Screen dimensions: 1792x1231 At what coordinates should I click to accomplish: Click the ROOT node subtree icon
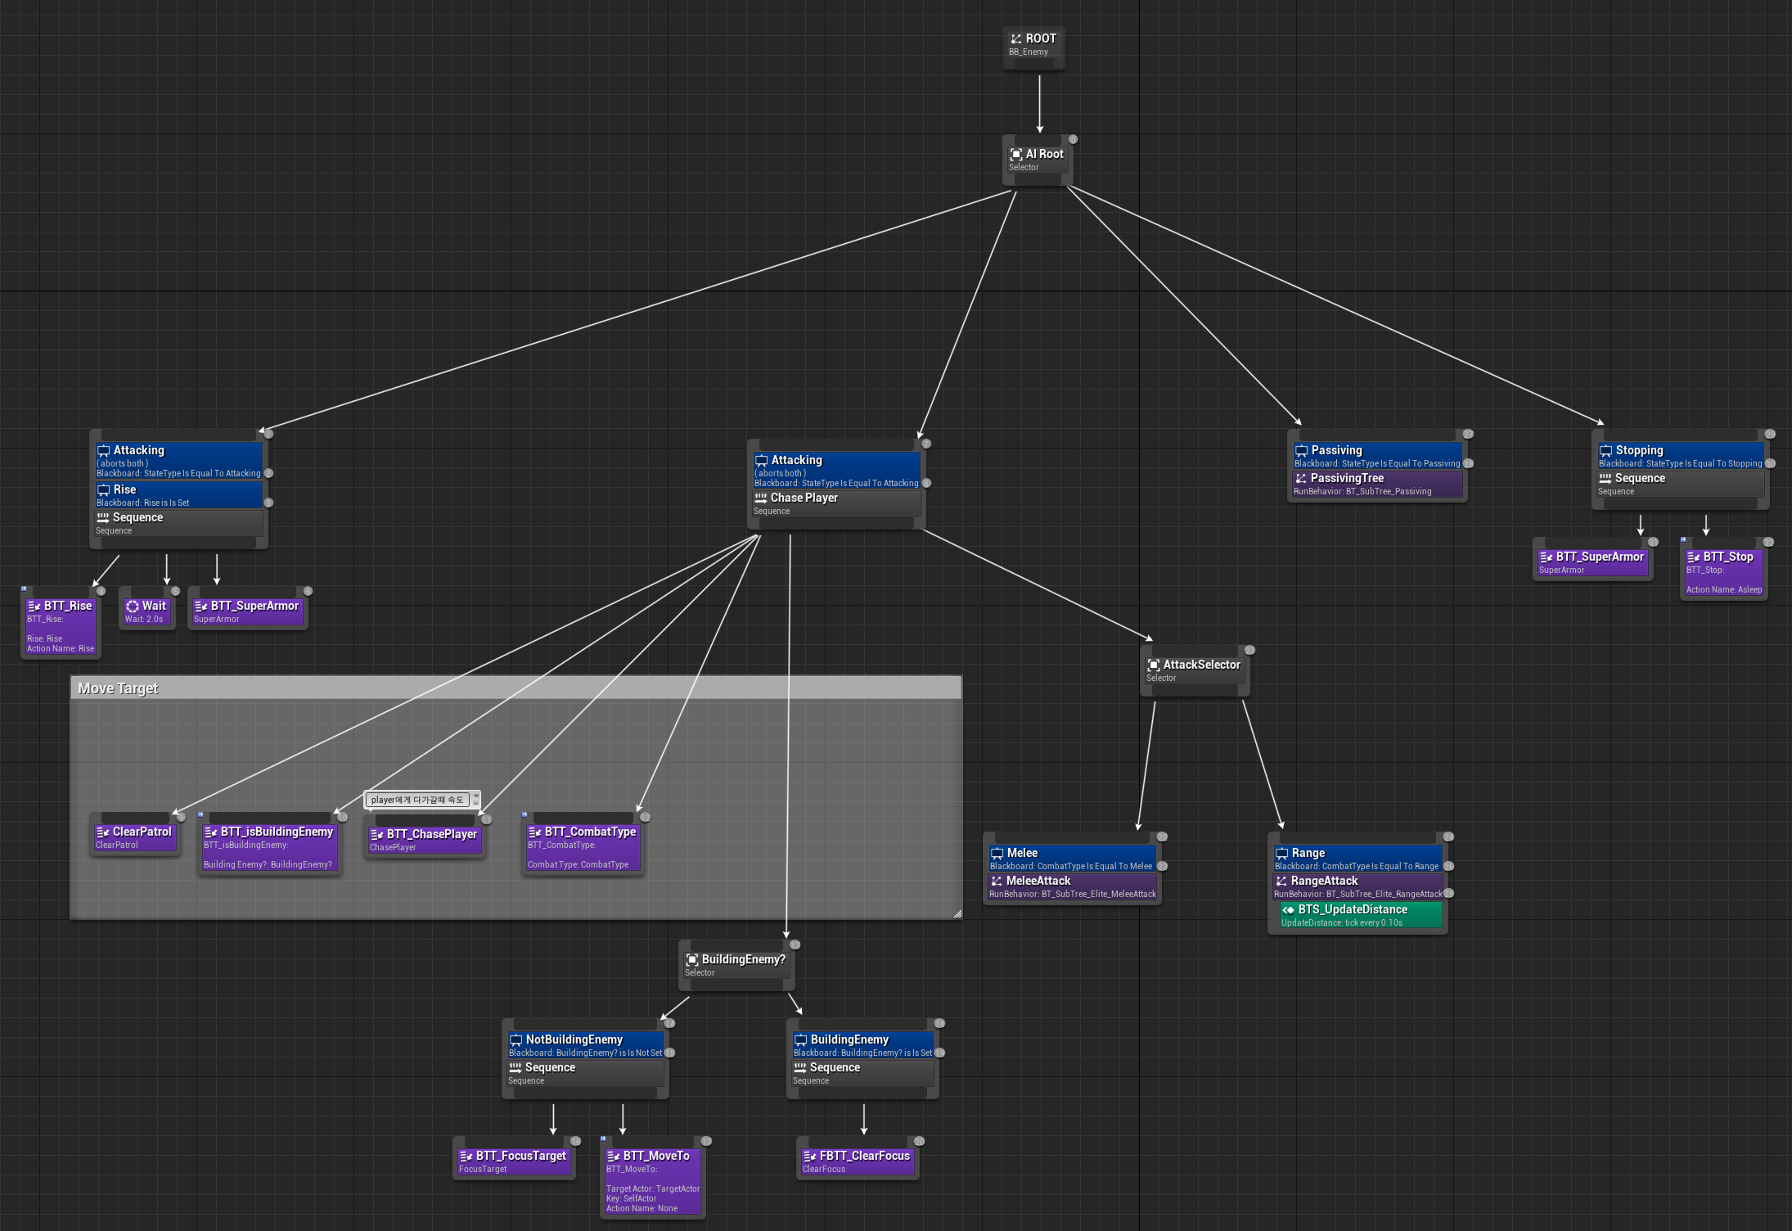point(1015,38)
